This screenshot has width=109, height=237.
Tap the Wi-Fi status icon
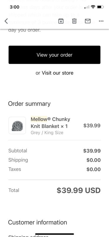pos(93,7)
